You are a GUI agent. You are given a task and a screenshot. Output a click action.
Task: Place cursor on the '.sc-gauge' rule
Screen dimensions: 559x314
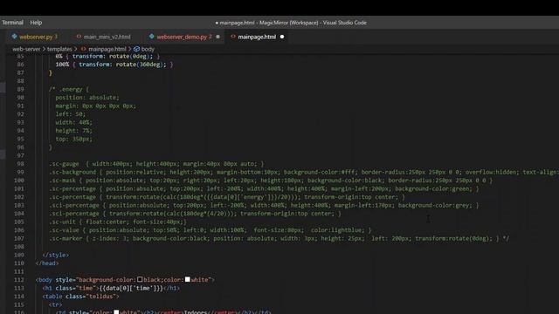coord(156,164)
